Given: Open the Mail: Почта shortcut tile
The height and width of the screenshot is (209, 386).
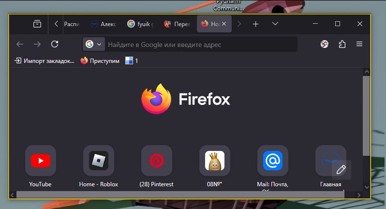Looking at the screenshot, I should 272,161.
